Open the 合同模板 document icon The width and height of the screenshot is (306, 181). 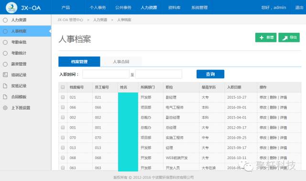pyautogui.click(x=5, y=97)
